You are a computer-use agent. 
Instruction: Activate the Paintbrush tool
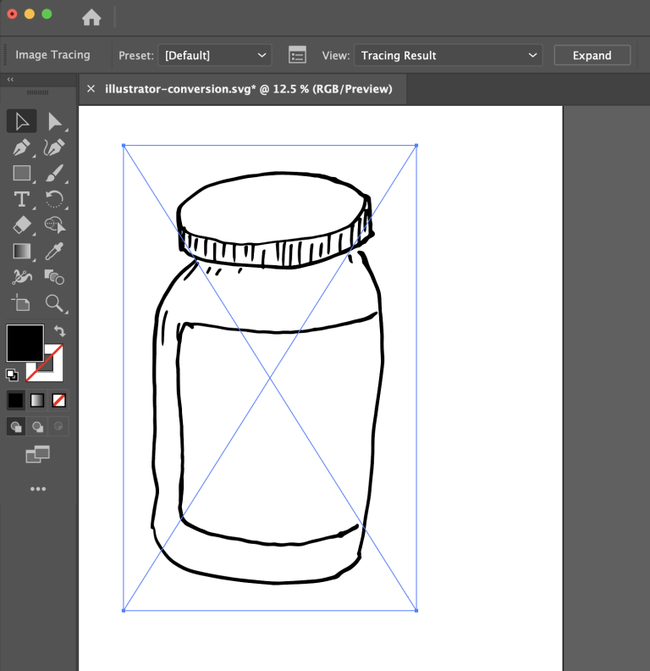tap(55, 174)
